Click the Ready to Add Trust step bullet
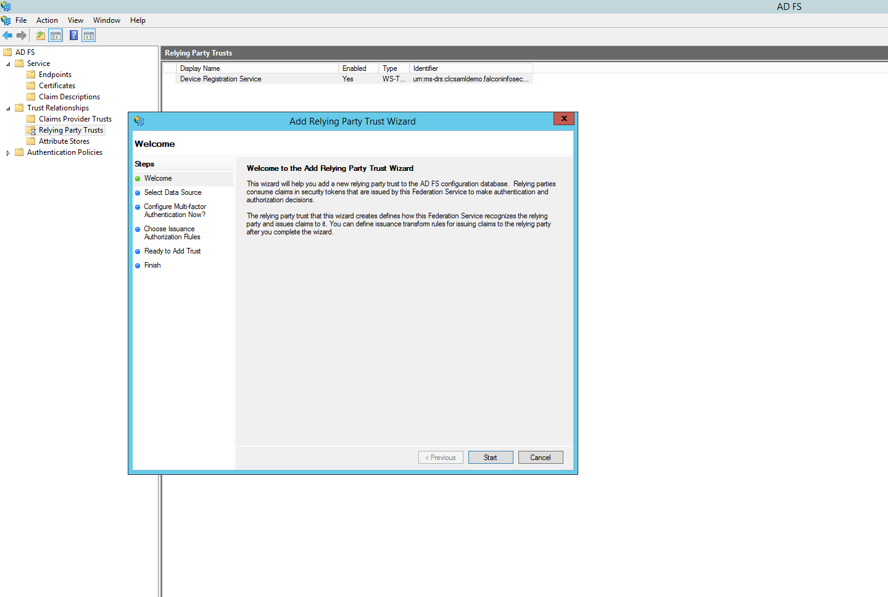Image resolution: width=888 pixels, height=597 pixels. 138,252
